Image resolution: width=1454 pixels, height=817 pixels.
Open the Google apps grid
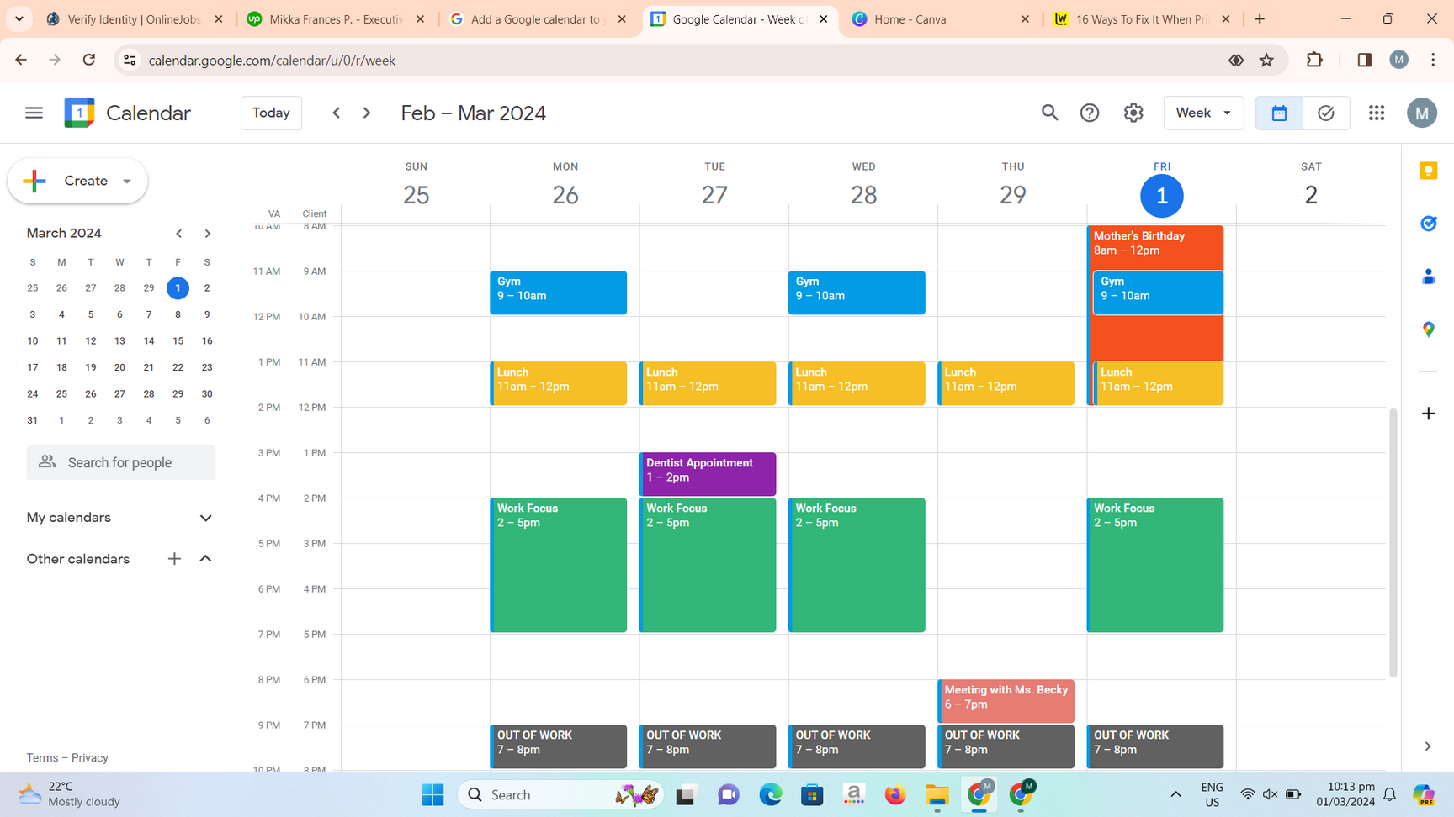(1377, 113)
